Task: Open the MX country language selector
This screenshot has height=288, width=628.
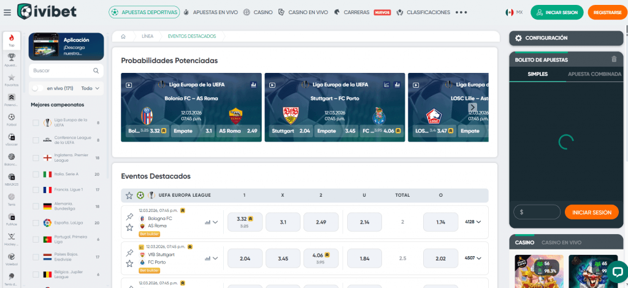Action: [514, 12]
